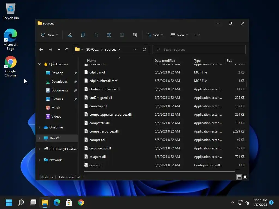279x209 pixels.
Task: Select Pictures in navigation pane
Action: point(57,99)
